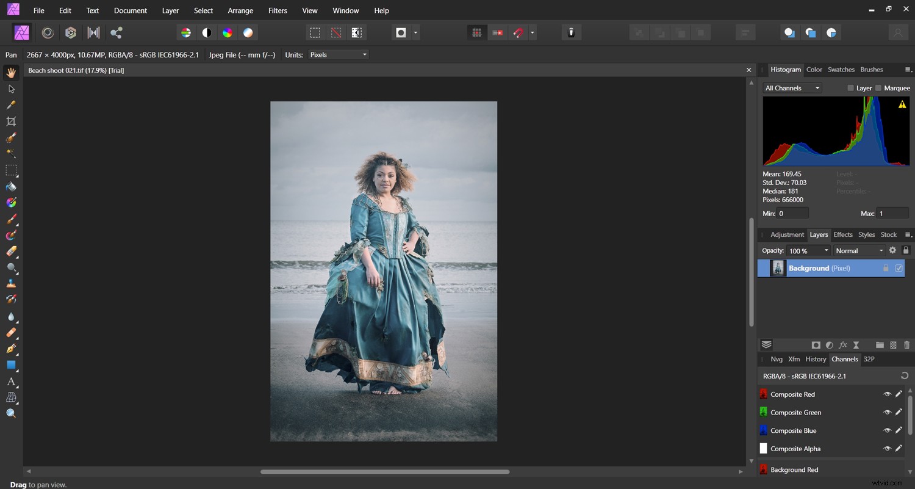915x489 pixels.
Task: Select the Crop tool
Action: coord(11,121)
